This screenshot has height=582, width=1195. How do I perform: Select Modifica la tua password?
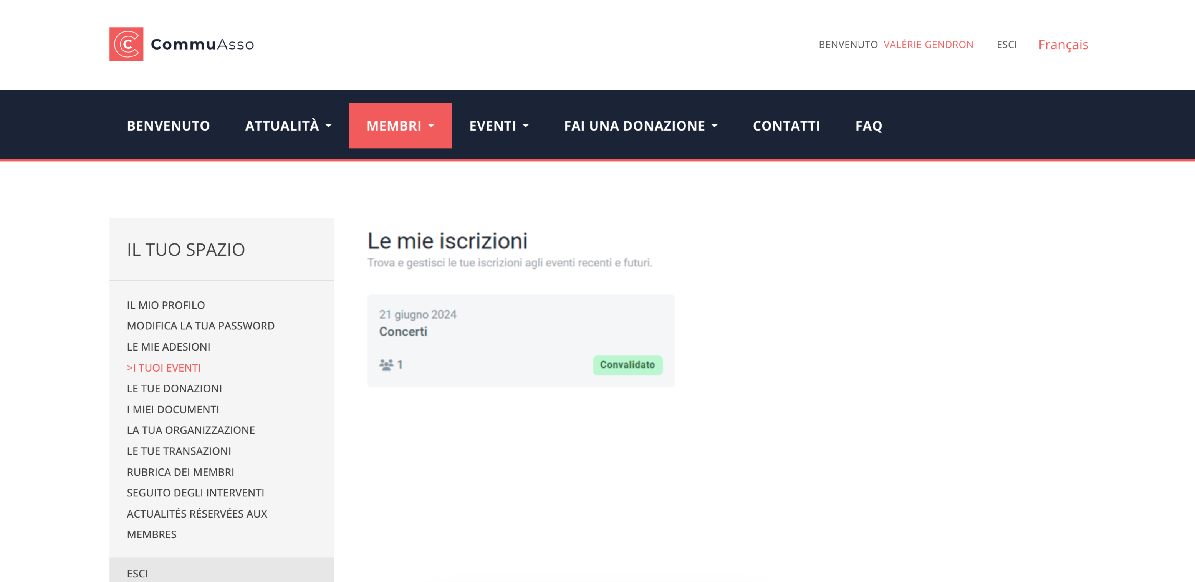(200, 326)
